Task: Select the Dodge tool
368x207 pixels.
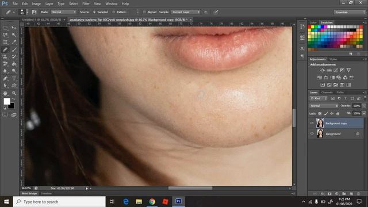Action: [14, 71]
